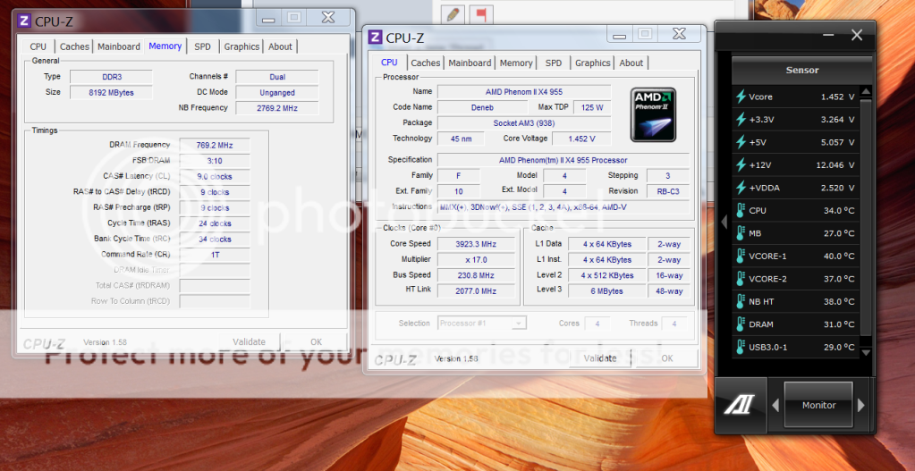This screenshot has height=471, width=915.
Task: Click the VCORE-1 thermometer icon
Action: click(741, 256)
